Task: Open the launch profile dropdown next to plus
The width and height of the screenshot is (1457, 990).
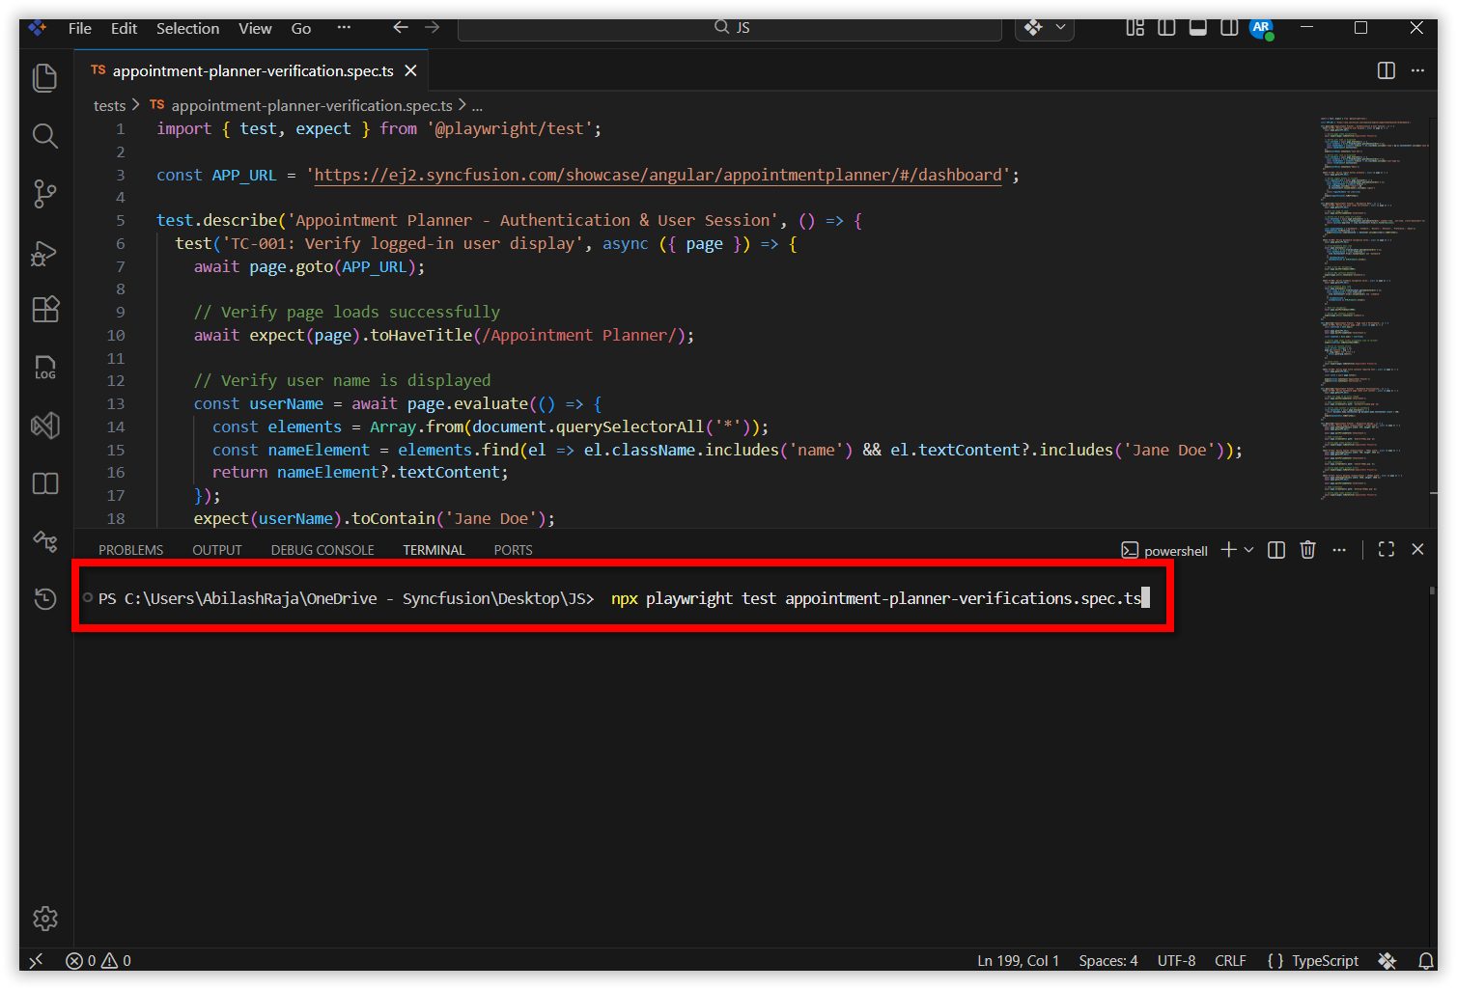Action: click(1248, 550)
